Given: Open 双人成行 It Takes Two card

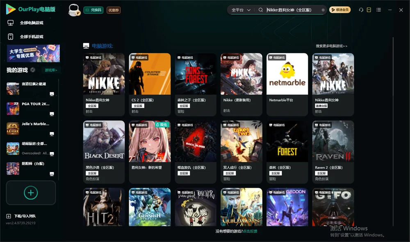Looking at the screenshot, I should click(241, 152).
